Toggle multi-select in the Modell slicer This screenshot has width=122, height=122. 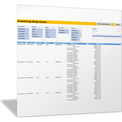pyautogui.click(x=52, y=27)
